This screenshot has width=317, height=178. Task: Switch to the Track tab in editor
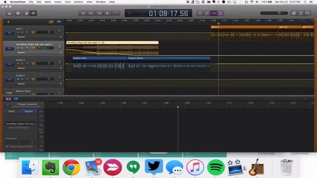pos(11,111)
